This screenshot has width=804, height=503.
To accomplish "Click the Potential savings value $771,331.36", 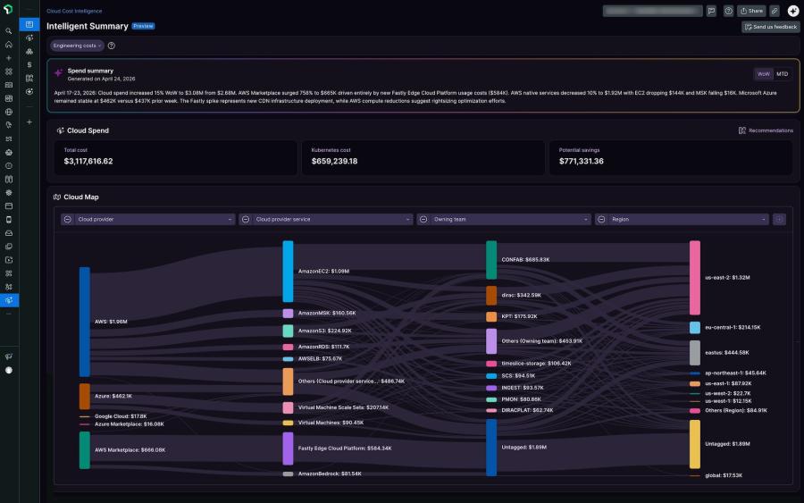I will (581, 161).
